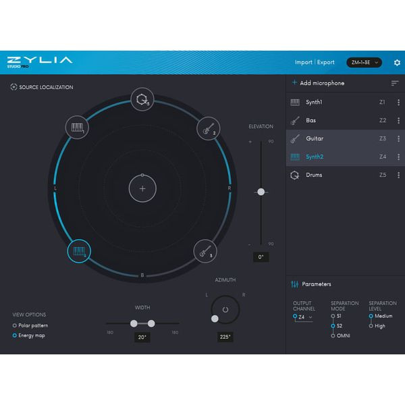Select guitar source 2 on the circle
405x405 pixels.
click(207, 127)
